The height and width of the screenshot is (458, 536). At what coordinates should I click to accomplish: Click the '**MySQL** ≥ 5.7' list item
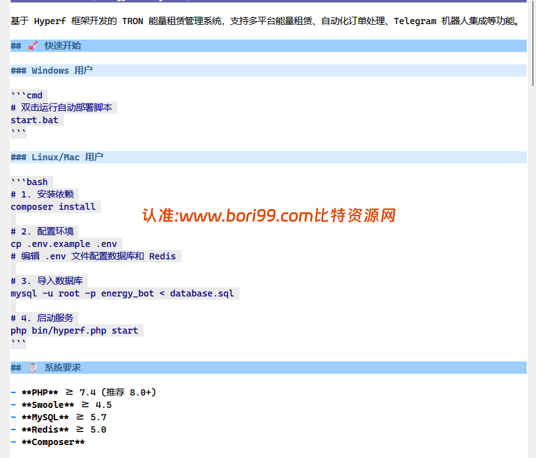59,417
